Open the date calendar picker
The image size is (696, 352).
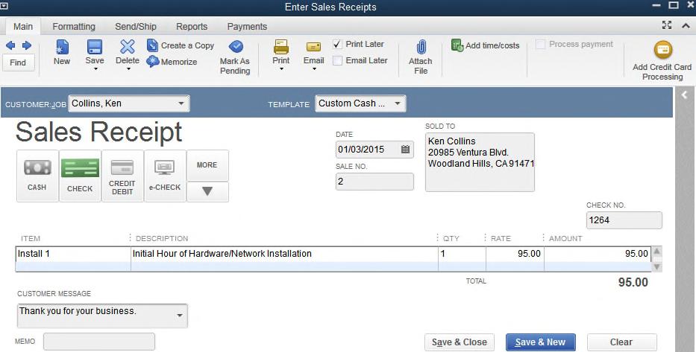pos(405,150)
